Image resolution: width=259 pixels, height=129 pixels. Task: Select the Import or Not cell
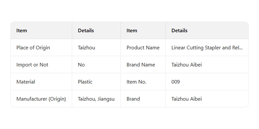pos(32,65)
